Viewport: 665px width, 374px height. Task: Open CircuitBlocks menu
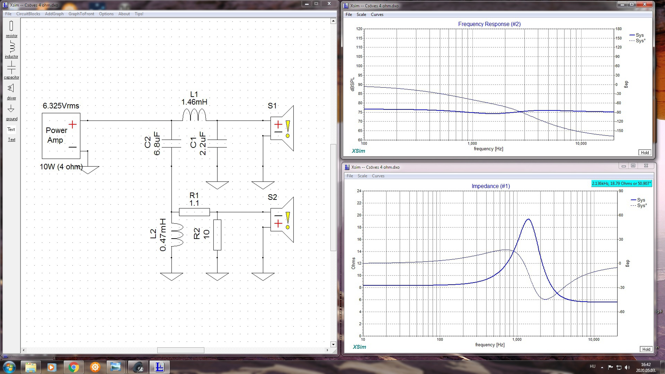(28, 14)
